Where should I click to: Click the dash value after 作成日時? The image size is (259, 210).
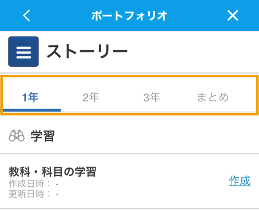(x=57, y=184)
